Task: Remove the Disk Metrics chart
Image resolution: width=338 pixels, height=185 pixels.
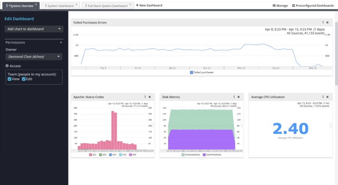Action: 239,96
